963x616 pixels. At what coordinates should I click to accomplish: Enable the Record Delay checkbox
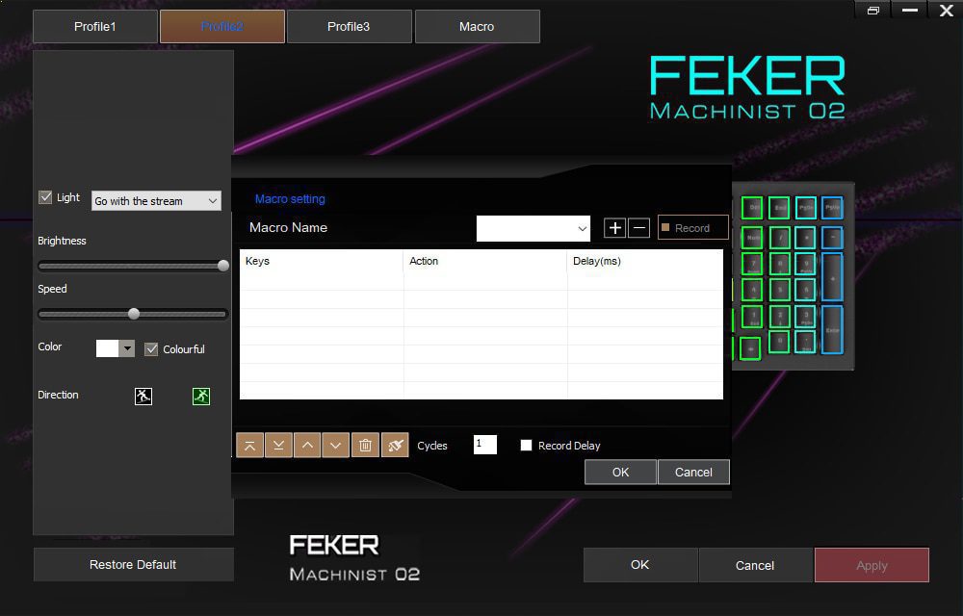tap(527, 445)
